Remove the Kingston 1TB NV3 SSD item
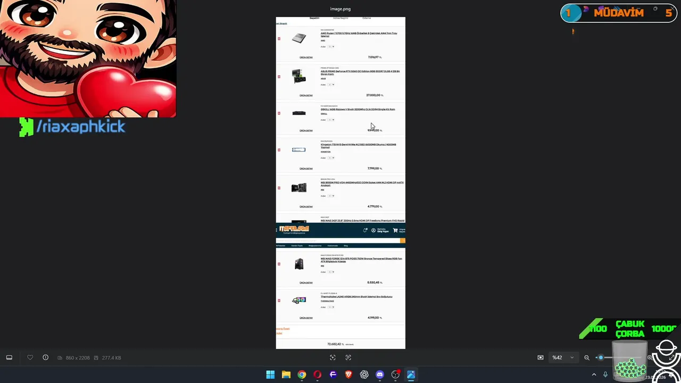This screenshot has width=681, height=383. click(279, 150)
